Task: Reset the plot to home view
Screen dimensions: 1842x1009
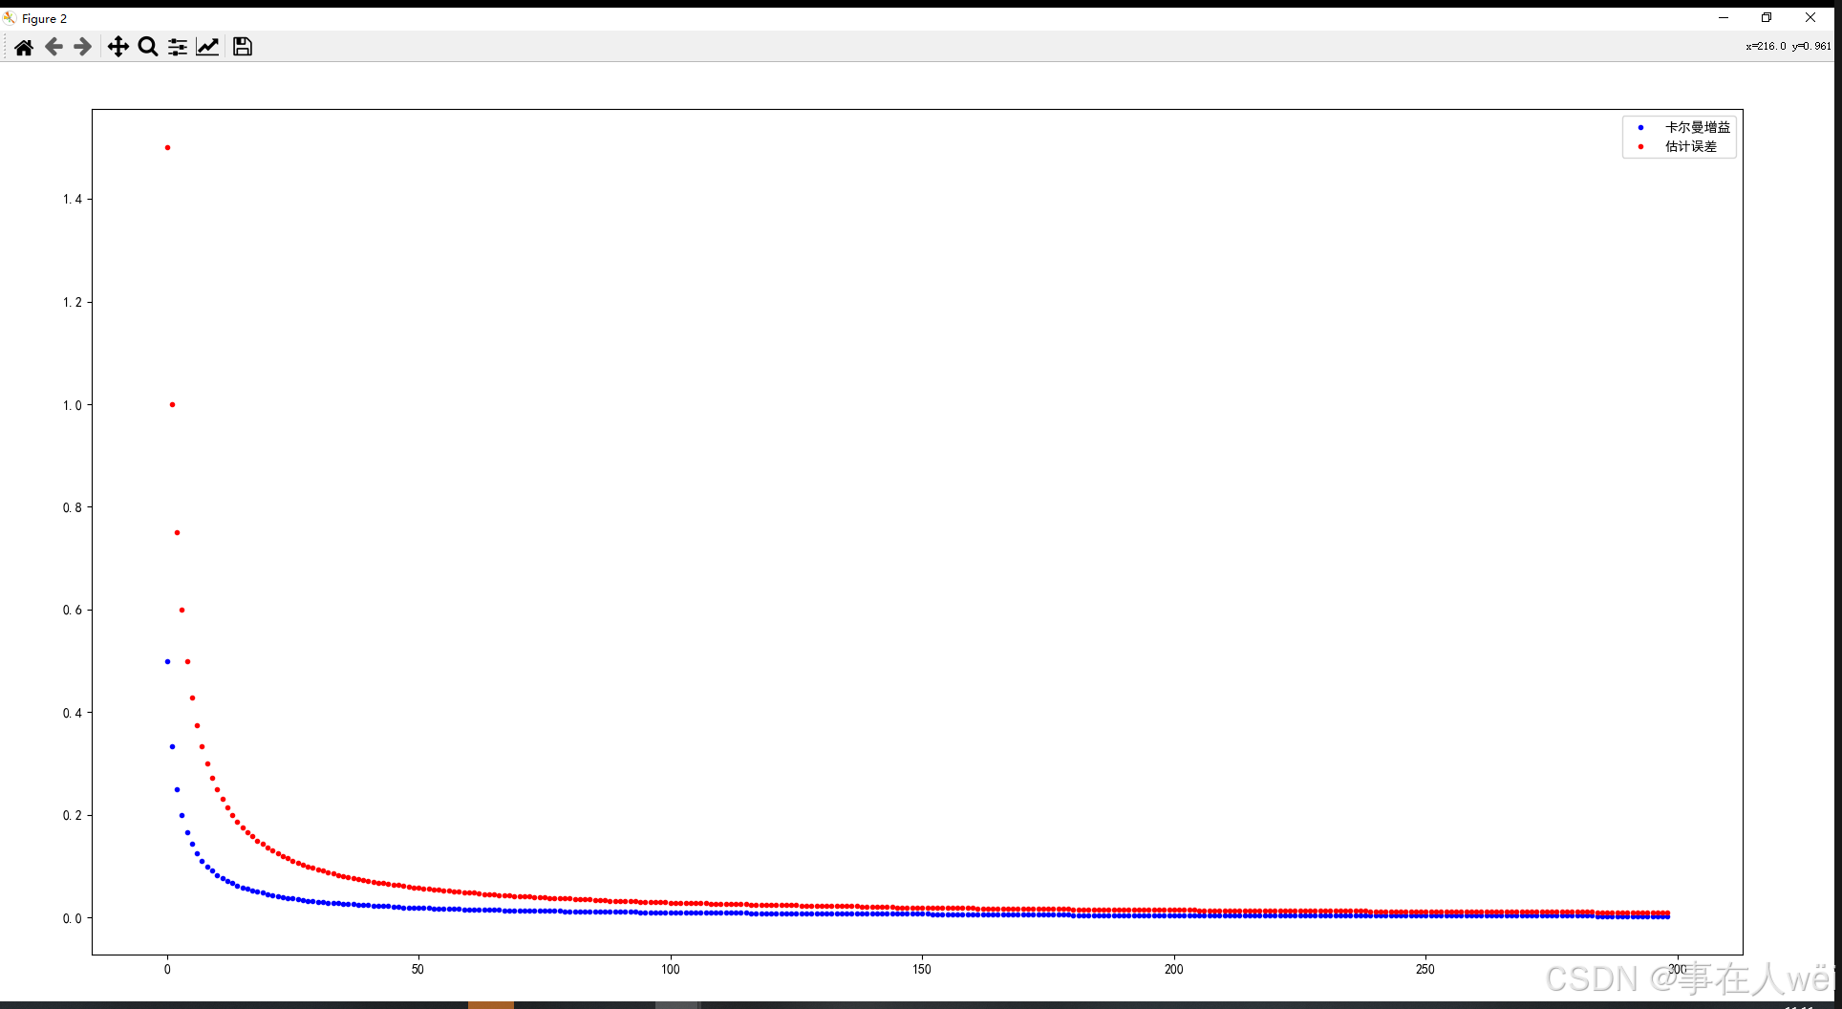Action: 24,47
